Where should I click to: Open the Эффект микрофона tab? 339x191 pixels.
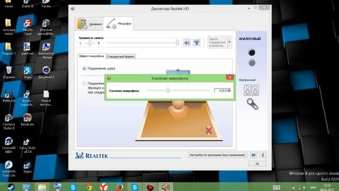(91, 56)
